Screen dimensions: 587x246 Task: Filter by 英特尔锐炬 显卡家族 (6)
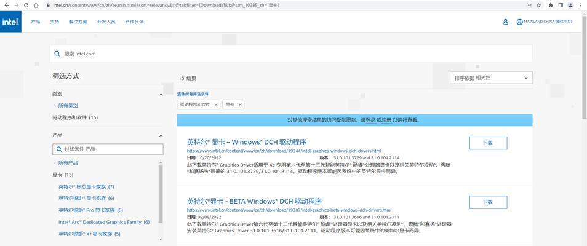(x=86, y=198)
